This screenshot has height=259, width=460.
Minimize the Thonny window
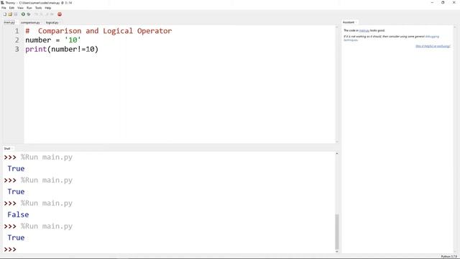(432, 3)
